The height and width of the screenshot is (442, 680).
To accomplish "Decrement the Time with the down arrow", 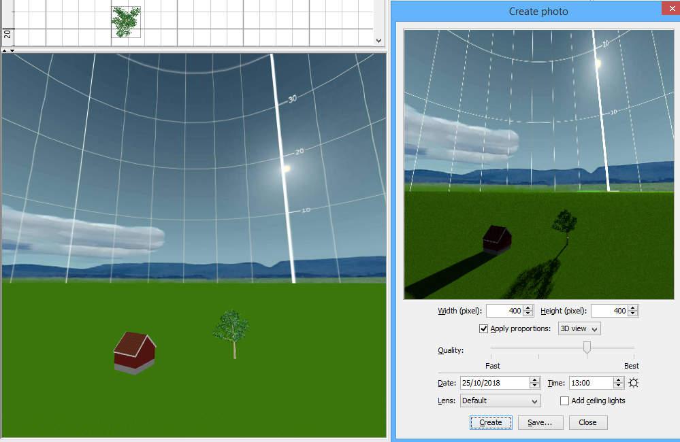I will click(x=619, y=386).
